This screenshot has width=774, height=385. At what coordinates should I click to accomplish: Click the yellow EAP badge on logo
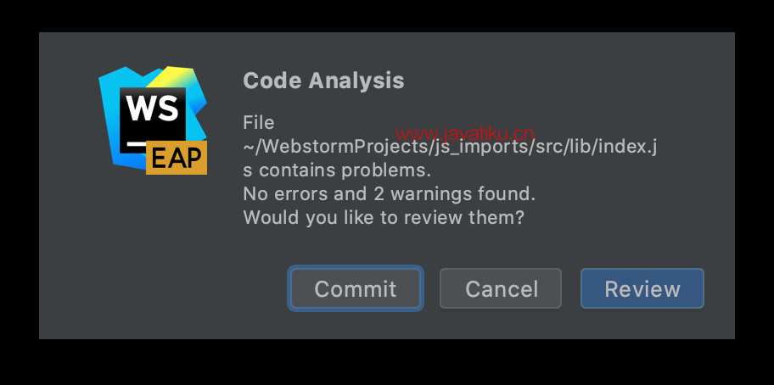coord(177,158)
